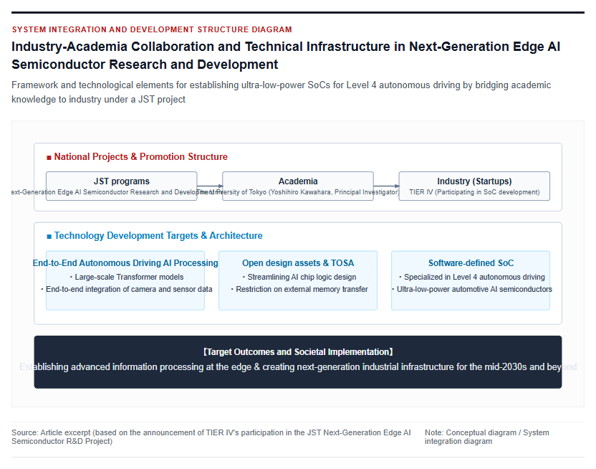Click the 'Source: Article excerpt' footer text
596x469 pixels.
pos(211,437)
